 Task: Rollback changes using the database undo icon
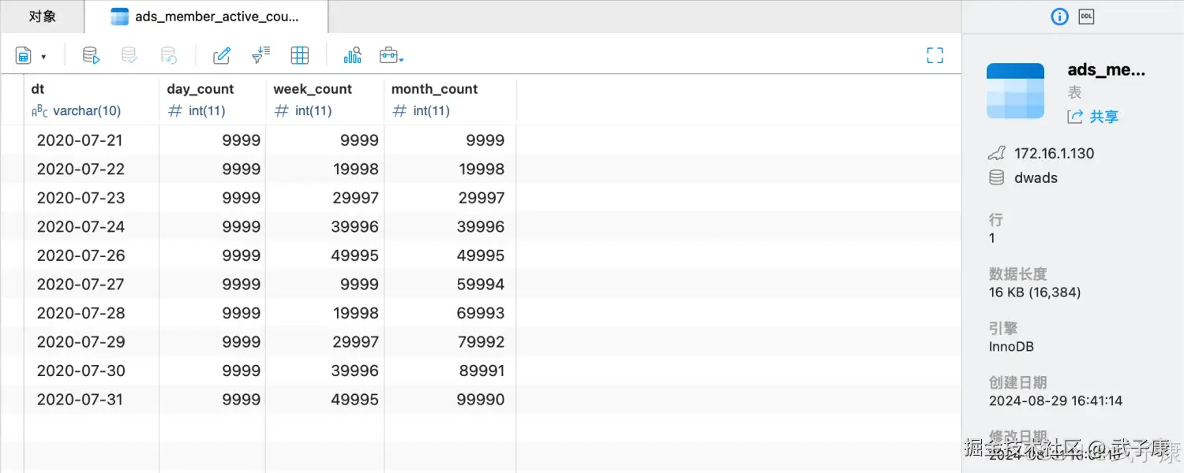point(167,55)
